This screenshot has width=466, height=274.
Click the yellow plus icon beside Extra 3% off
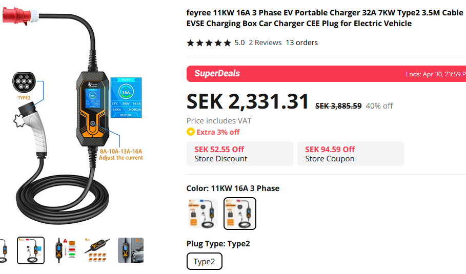point(191,132)
